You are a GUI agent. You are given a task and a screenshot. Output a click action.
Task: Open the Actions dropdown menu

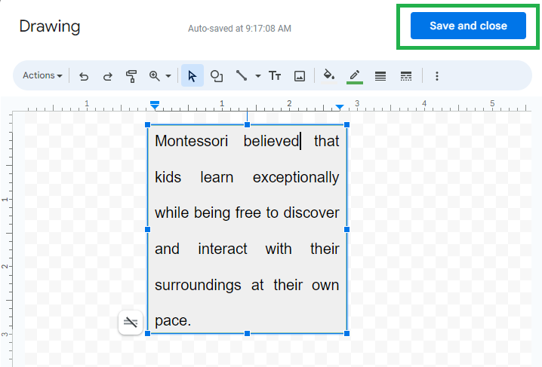[42, 75]
